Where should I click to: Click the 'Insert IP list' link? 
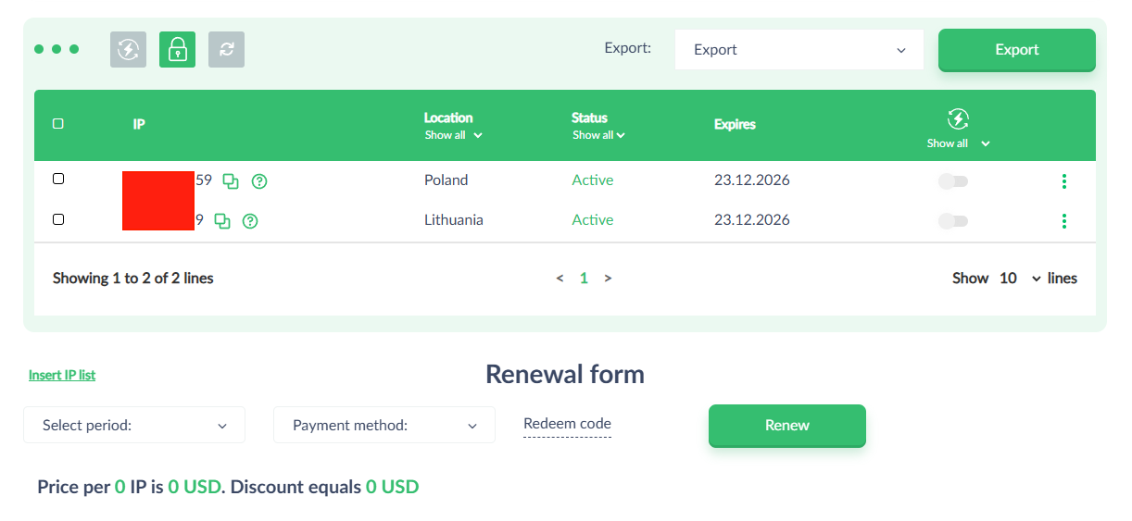(62, 375)
